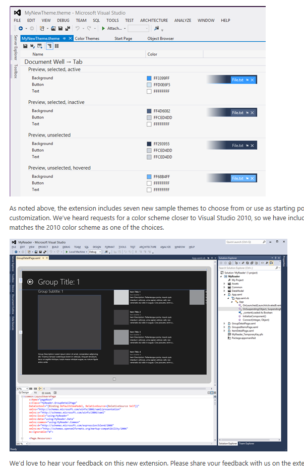Switch to the Color Themes tab

87,38
